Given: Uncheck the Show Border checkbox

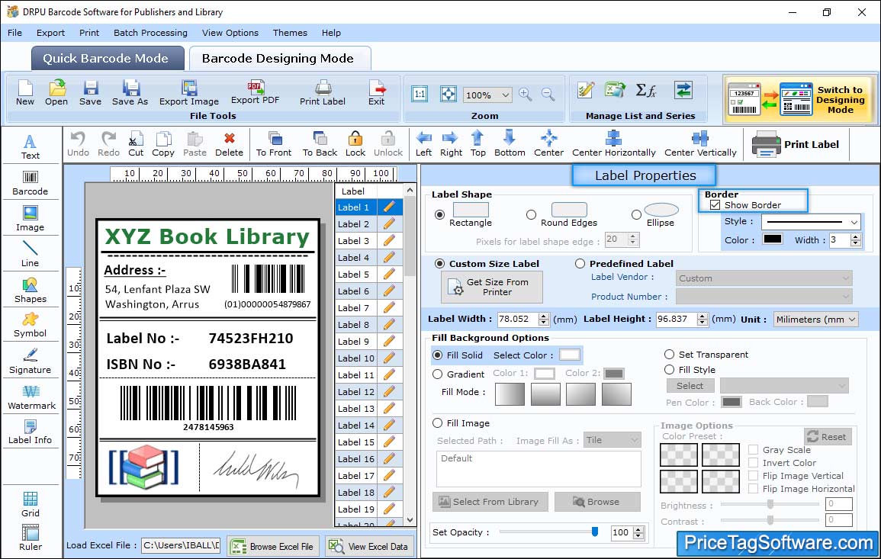Looking at the screenshot, I should coord(715,205).
